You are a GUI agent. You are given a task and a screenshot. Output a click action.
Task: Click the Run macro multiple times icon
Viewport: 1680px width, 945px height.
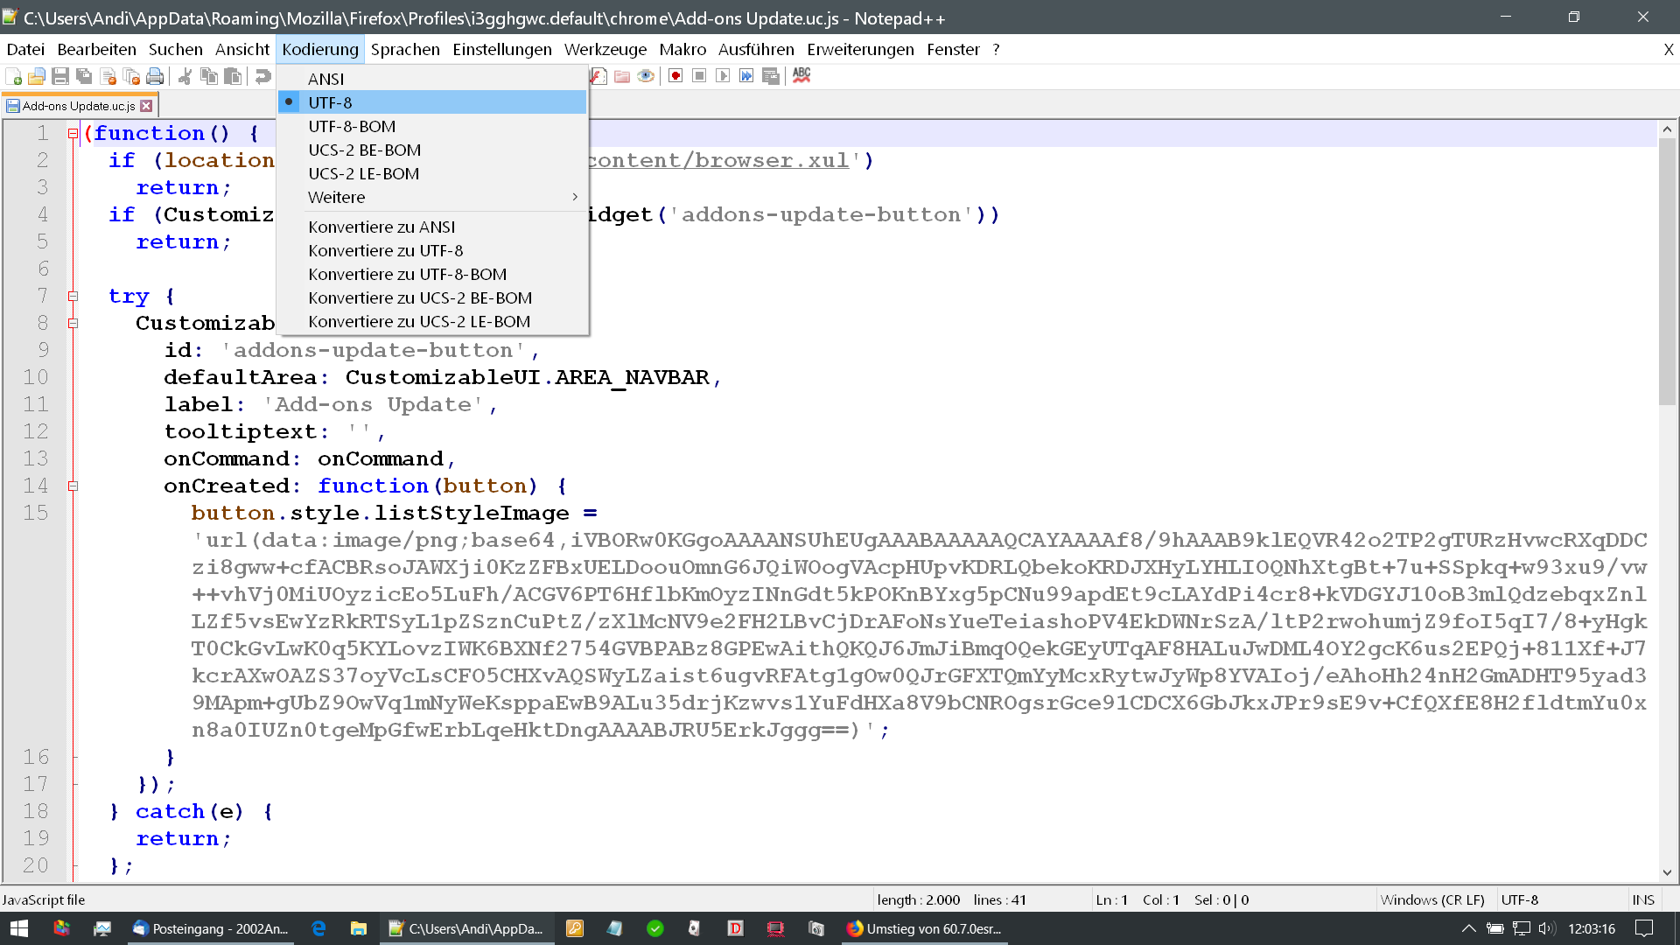(746, 76)
